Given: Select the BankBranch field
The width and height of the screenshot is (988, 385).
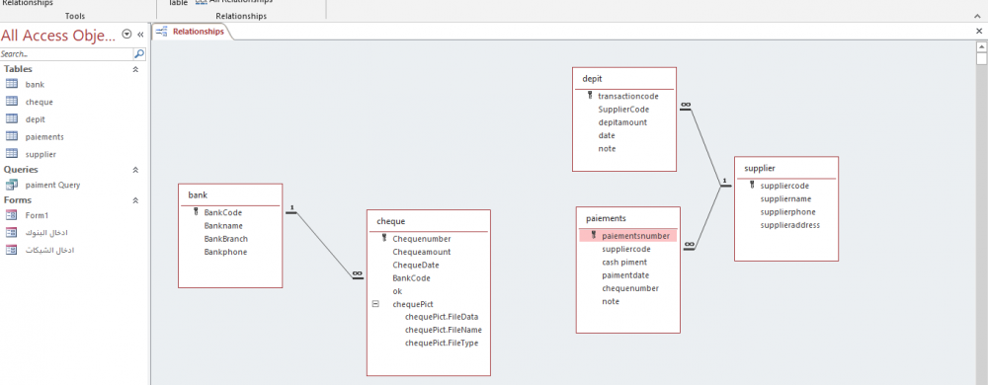Looking at the screenshot, I should click(x=225, y=239).
